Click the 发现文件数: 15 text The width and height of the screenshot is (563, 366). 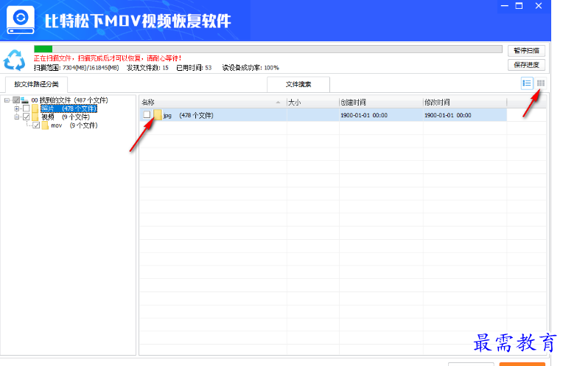147,68
